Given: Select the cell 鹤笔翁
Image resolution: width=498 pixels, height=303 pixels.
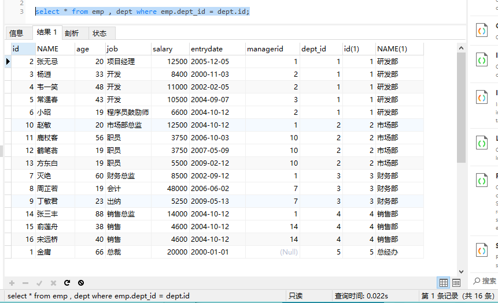Looking at the screenshot, I should pos(56,150).
